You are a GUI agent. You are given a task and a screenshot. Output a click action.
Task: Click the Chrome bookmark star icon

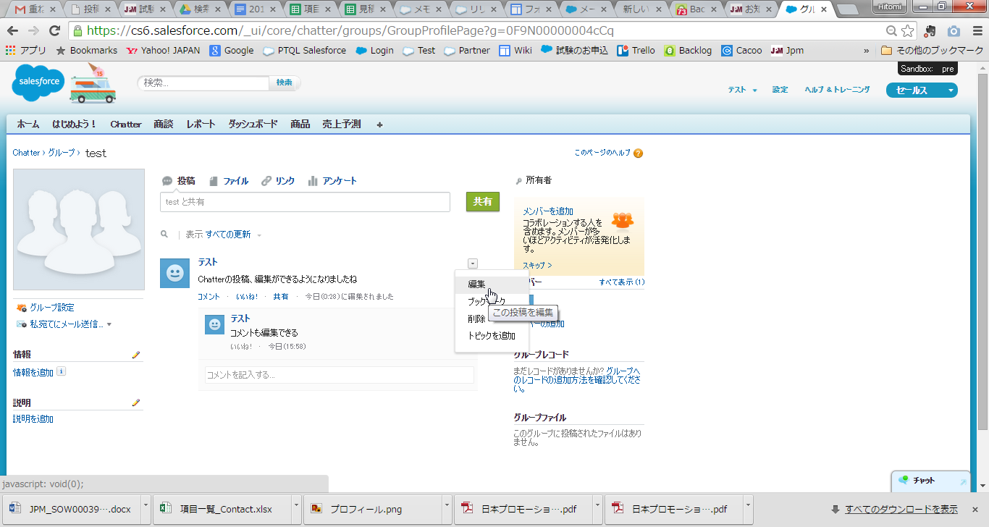tap(908, 31)
